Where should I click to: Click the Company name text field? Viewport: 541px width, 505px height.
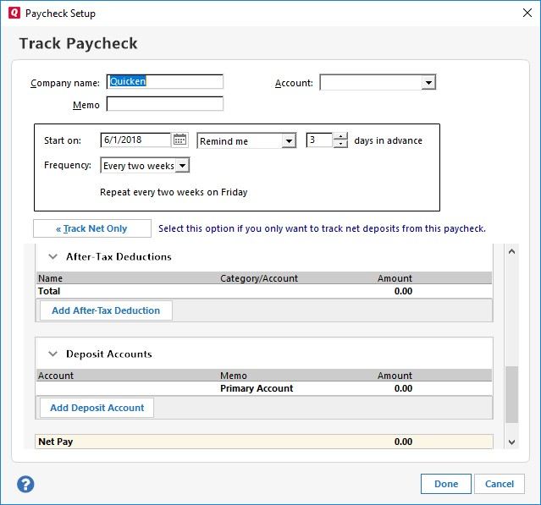click(165, 82)
